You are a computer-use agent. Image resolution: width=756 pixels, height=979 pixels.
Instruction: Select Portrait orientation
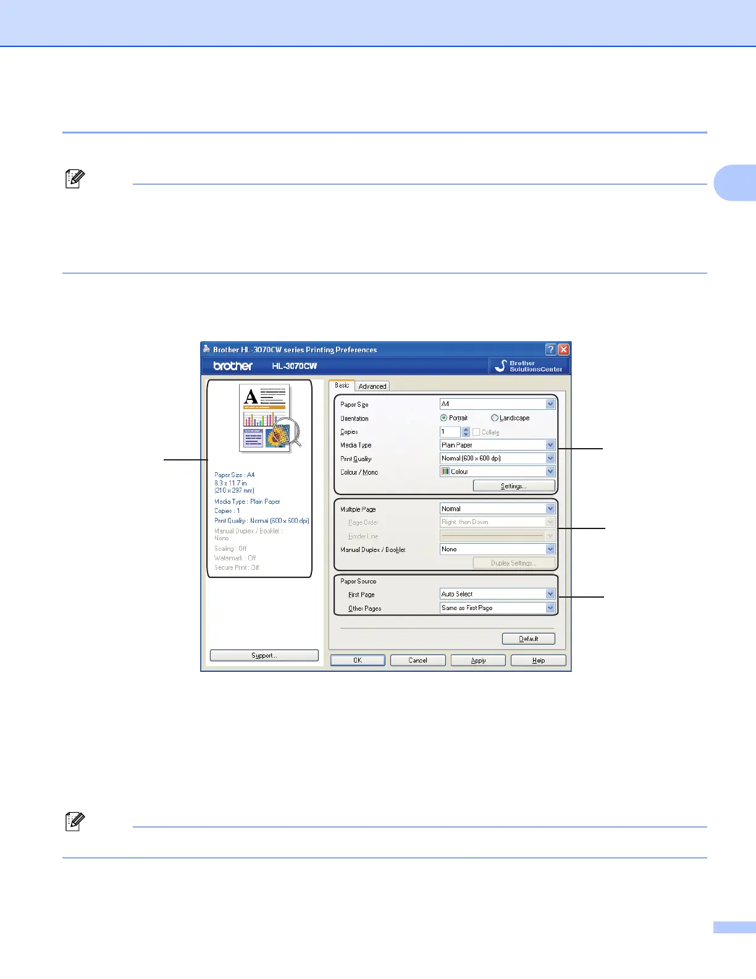pos(454,418)
